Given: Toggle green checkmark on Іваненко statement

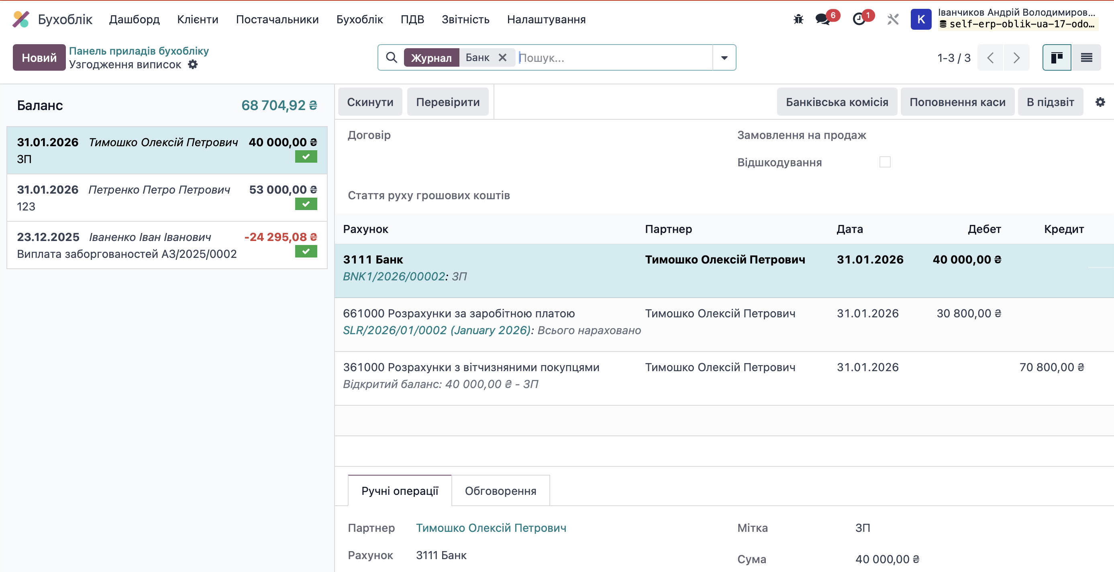Looking at the screenshot, I should [x=306, y=251].
